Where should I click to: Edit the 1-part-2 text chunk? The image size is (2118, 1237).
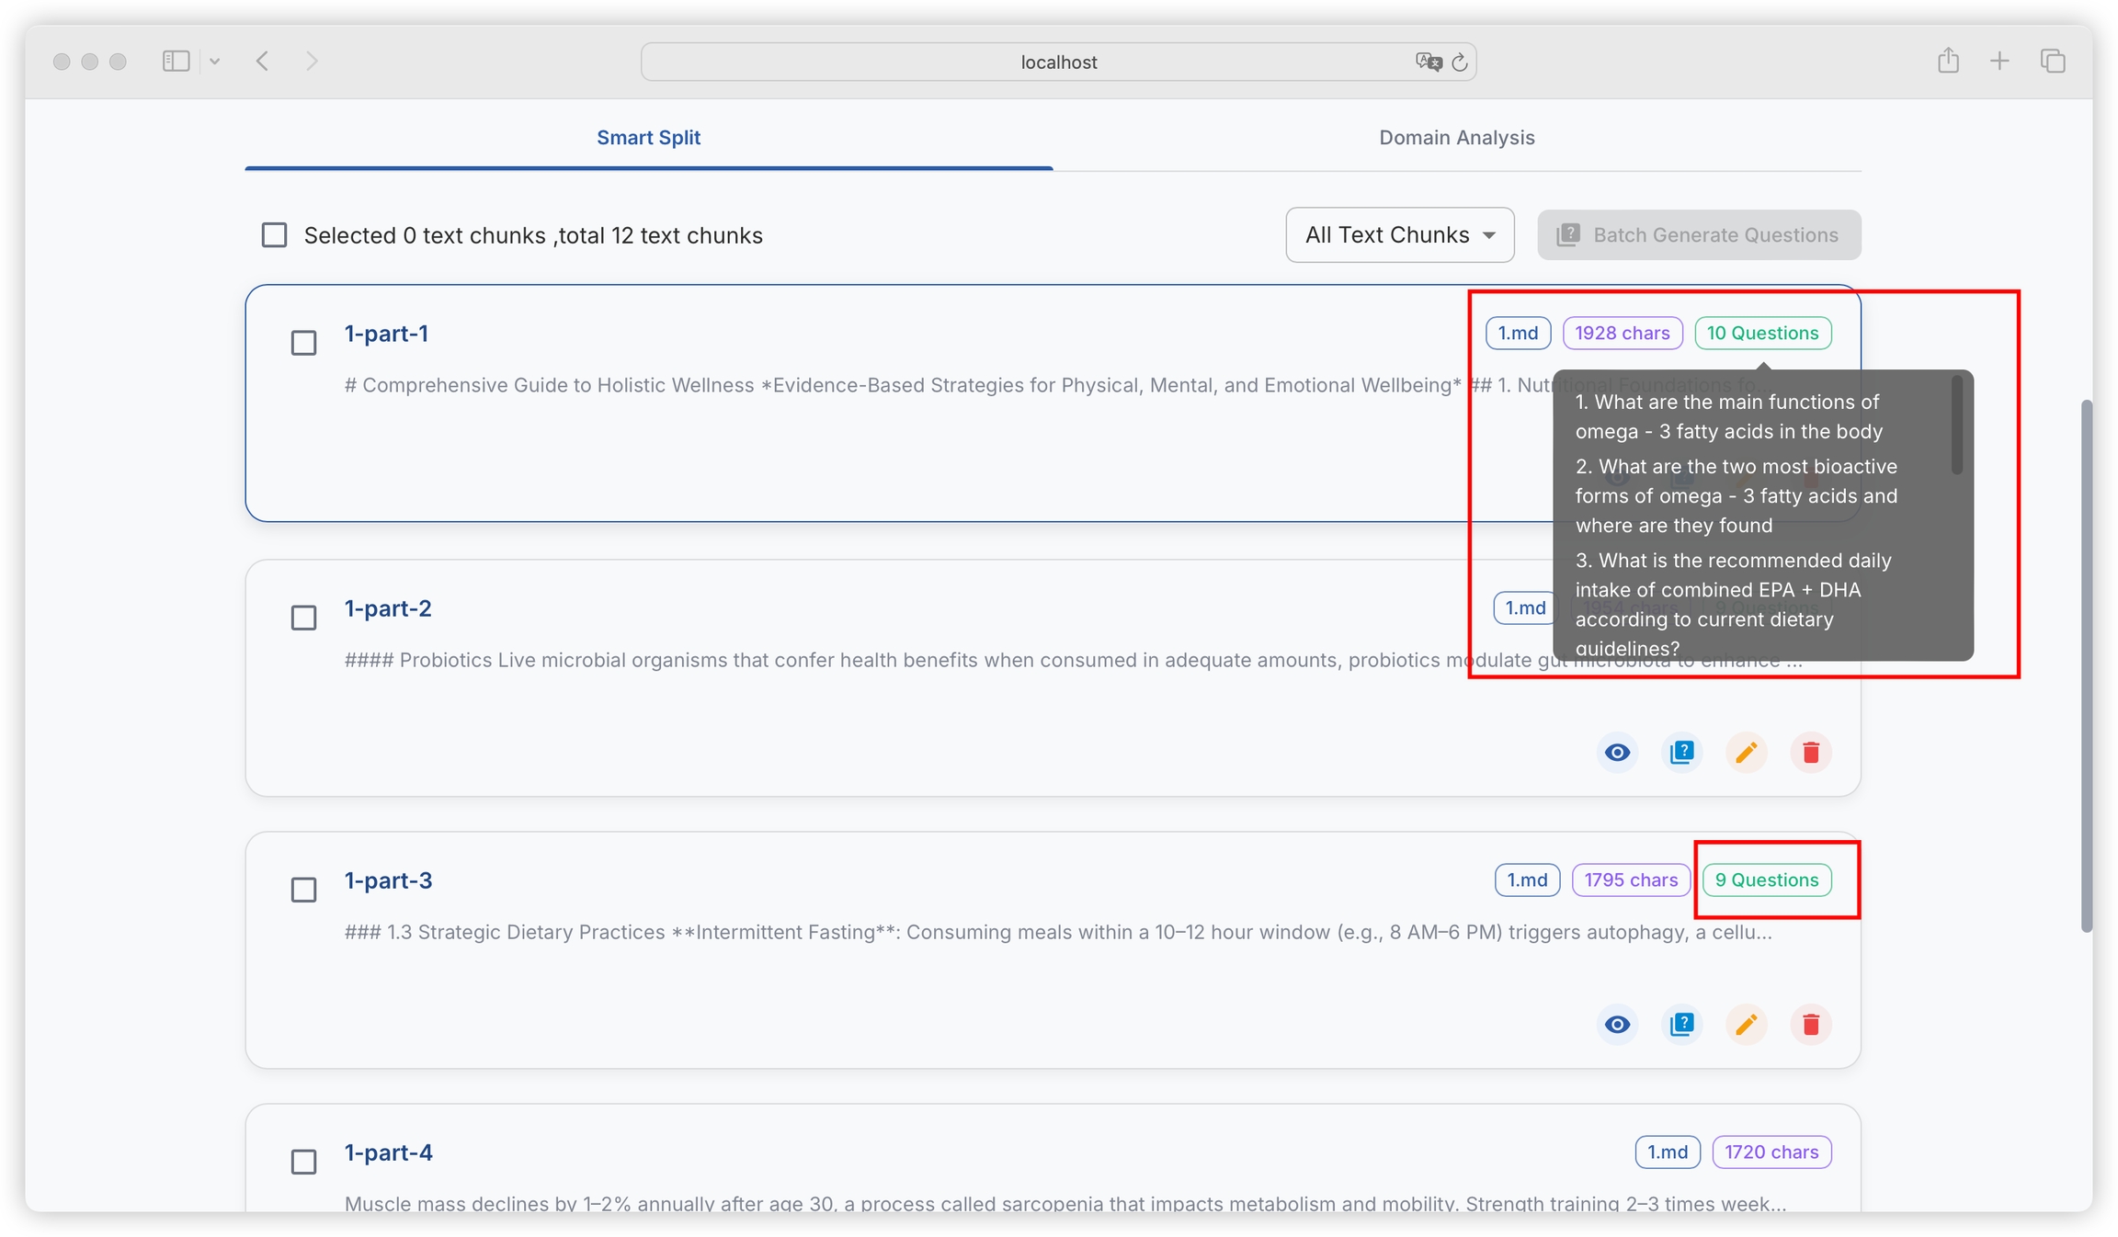pyautogui.click(x=1746, y=753)
